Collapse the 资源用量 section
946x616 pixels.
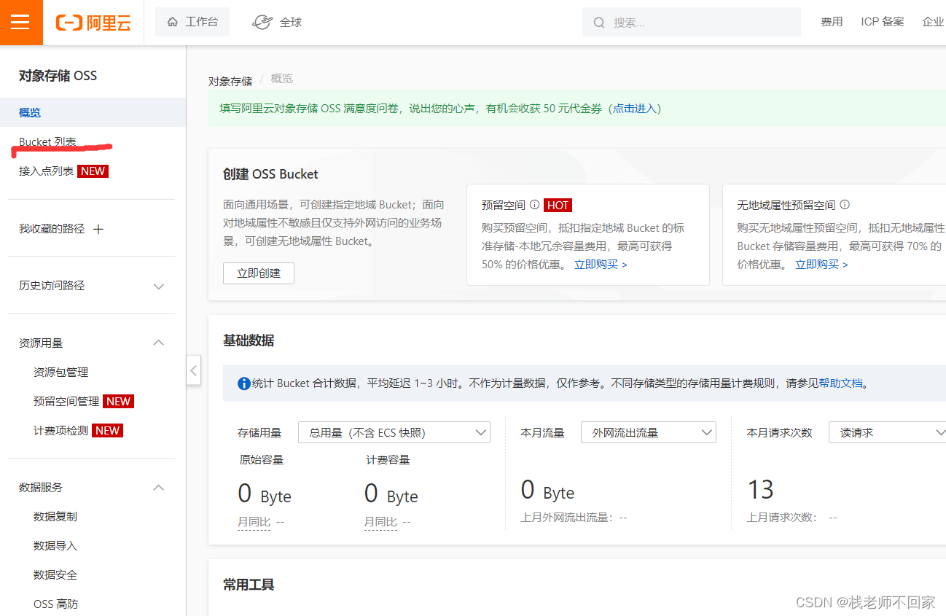(159, 343)
